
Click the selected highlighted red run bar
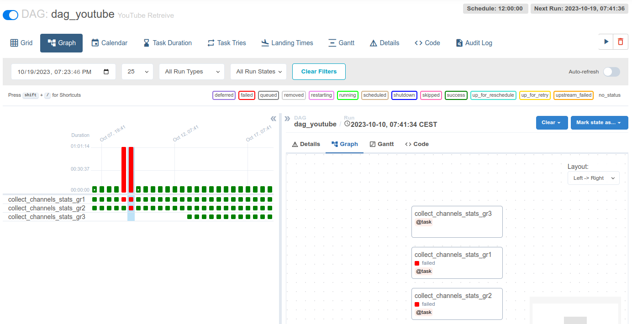click(131, 170)
